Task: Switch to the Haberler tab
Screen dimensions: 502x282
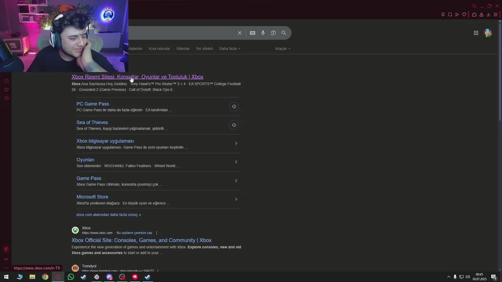Action: point(136,49)
